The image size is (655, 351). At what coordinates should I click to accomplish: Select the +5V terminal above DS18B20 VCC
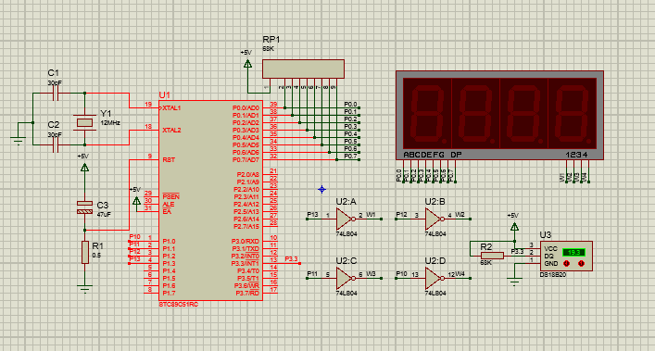[x=515, y=227]
